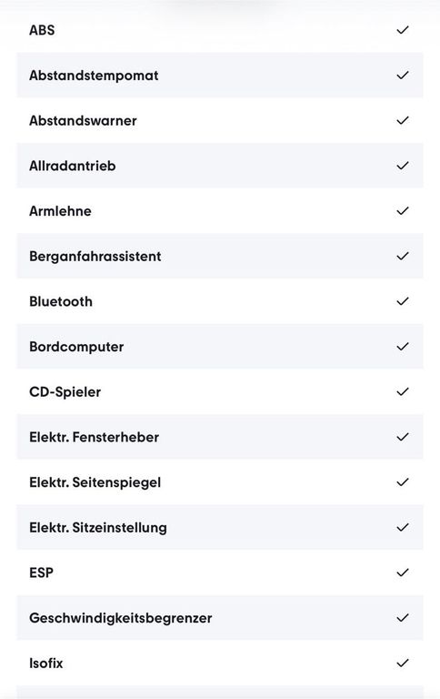This screenshot has height=699, width=440.
Task: Click the Allradantrieb row text
Action: coord(72,166)
